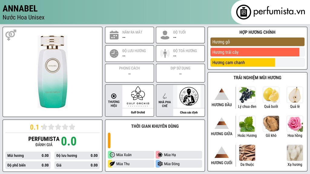Click the Mùa Xuân flower icon
This screenshot has height=174, width=310.
pos(112,155)
